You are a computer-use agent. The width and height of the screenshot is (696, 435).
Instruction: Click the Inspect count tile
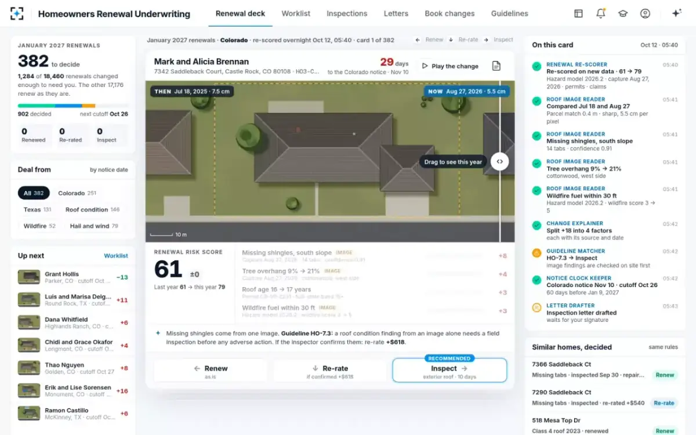click(110, 135)
